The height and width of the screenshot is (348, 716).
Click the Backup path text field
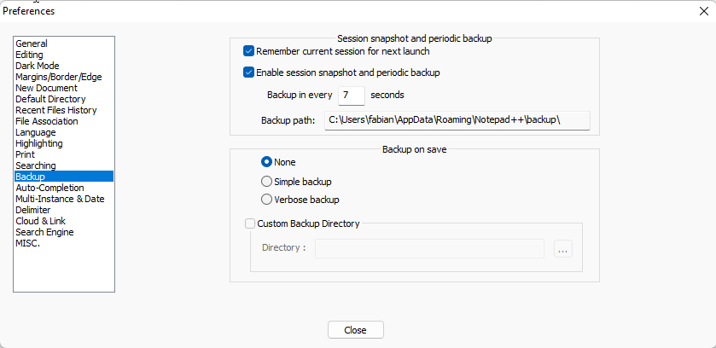[x=457, y=119]
